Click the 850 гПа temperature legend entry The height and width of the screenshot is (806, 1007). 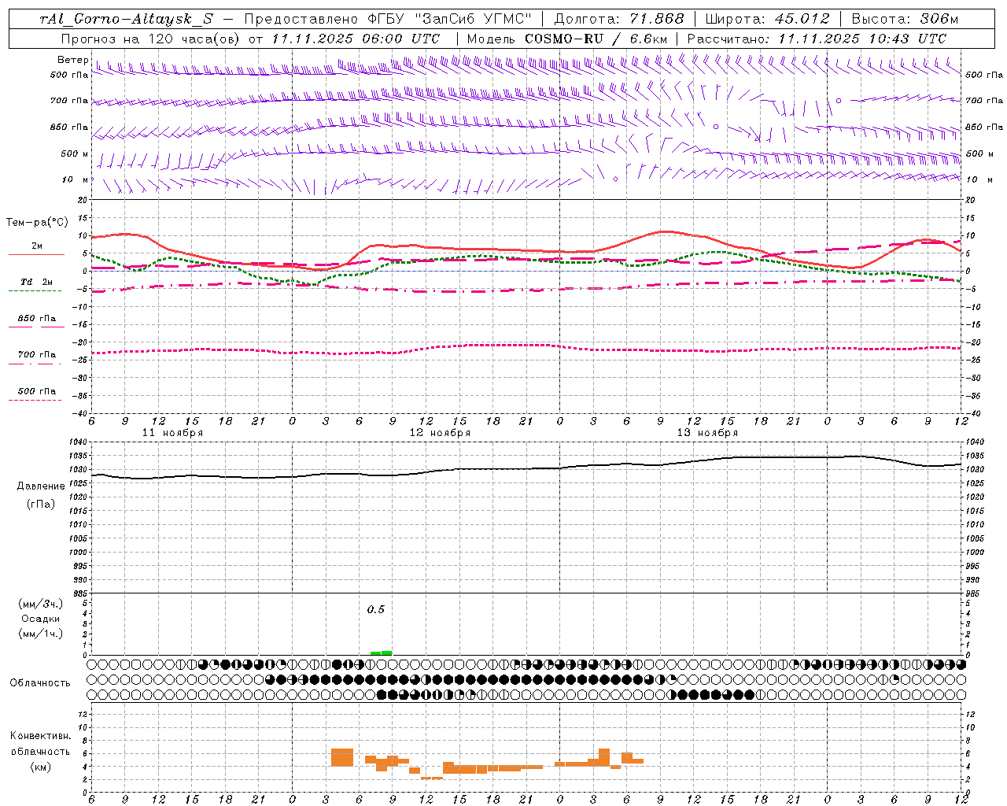click(36, 319)
